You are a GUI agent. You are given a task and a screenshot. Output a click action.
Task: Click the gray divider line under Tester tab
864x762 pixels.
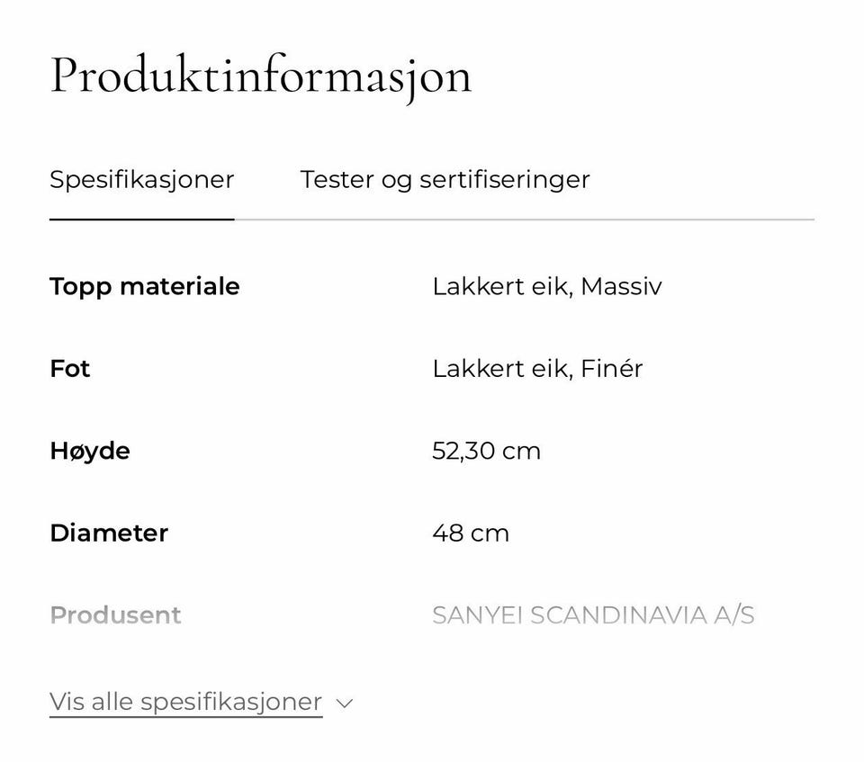point(522,219)
